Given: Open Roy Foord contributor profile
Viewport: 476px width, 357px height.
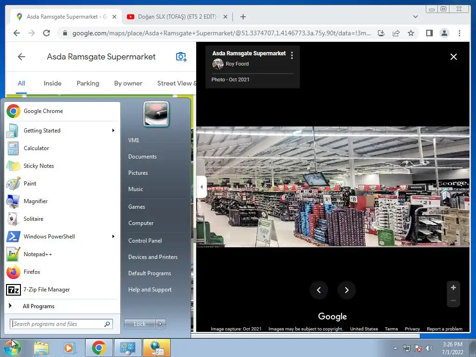Looking at the screenshot, I should point(237,64).
